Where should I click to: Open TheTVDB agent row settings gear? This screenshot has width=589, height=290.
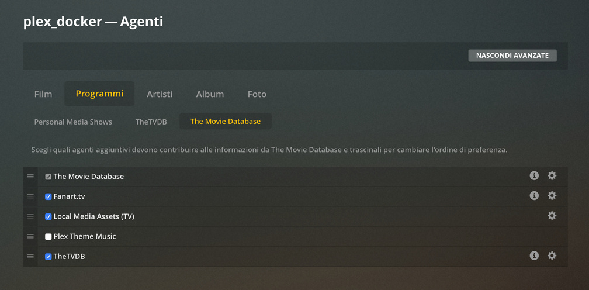[x=552, y=256]
